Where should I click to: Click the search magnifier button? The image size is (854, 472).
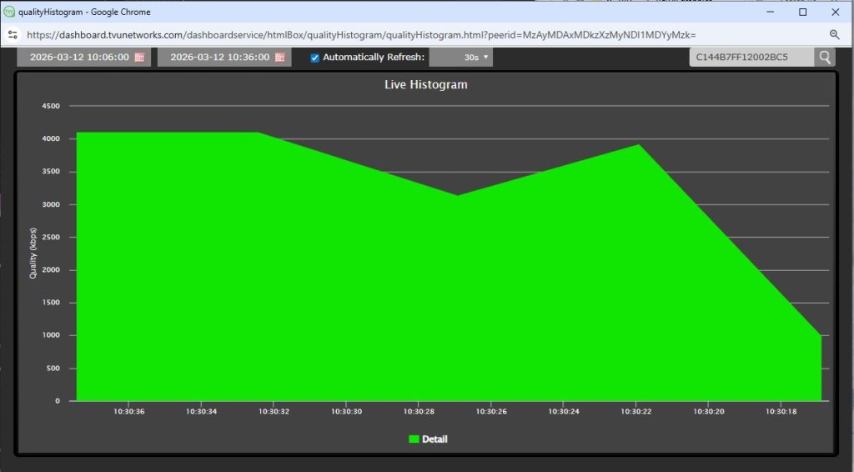[825, 58]
